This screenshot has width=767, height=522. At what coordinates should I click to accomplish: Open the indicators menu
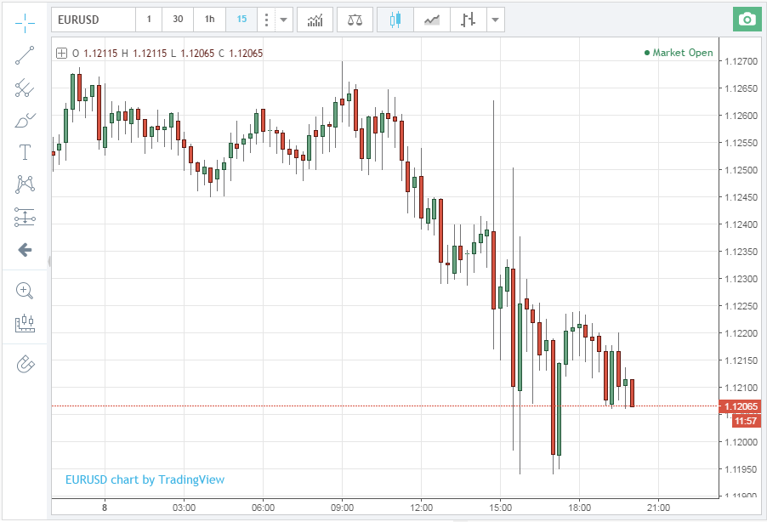(315, 20)
